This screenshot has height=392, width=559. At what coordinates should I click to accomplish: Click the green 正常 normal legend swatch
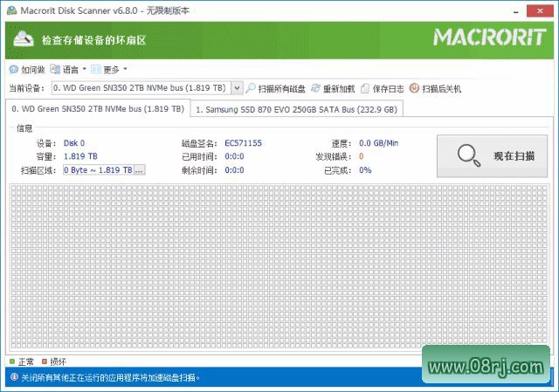pos(12,361)
